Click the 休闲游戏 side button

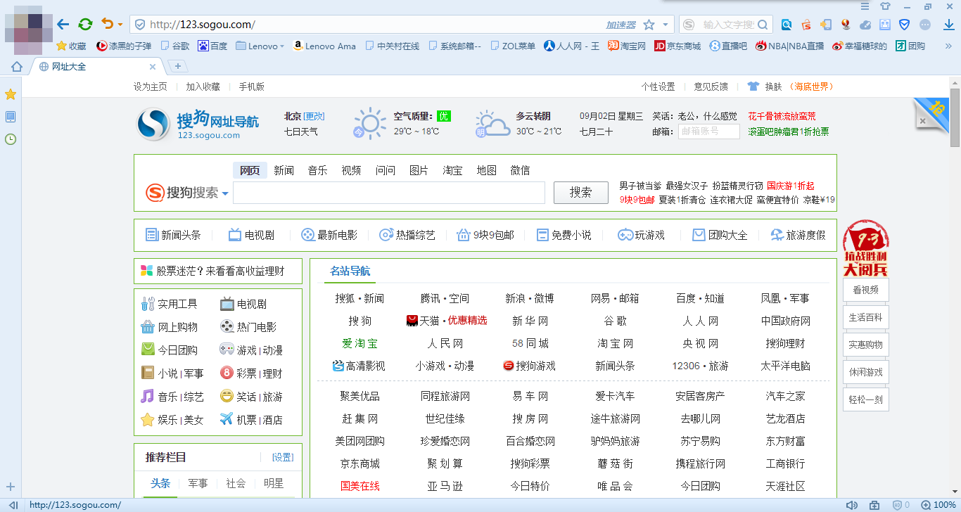[865, 372]
